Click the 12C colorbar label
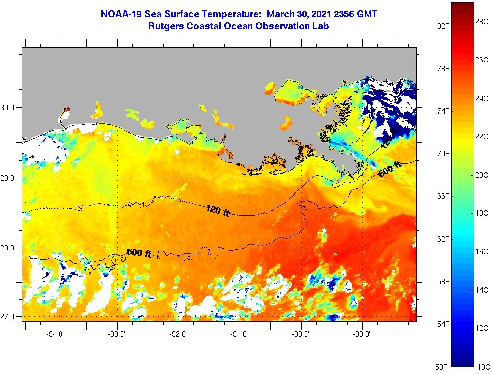Viewport: 492px width, 374px height. tap(482, 328)
